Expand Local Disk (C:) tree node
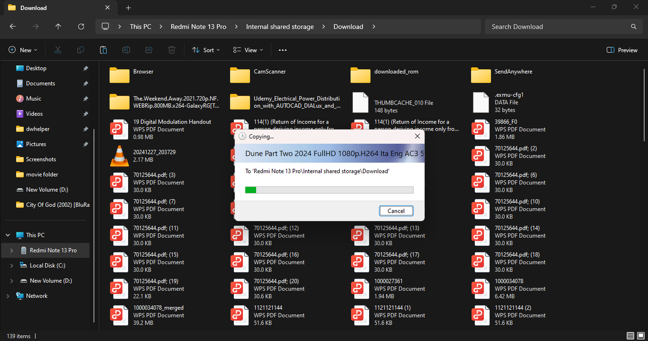The image size is (648, 341). tap(12, 266)
